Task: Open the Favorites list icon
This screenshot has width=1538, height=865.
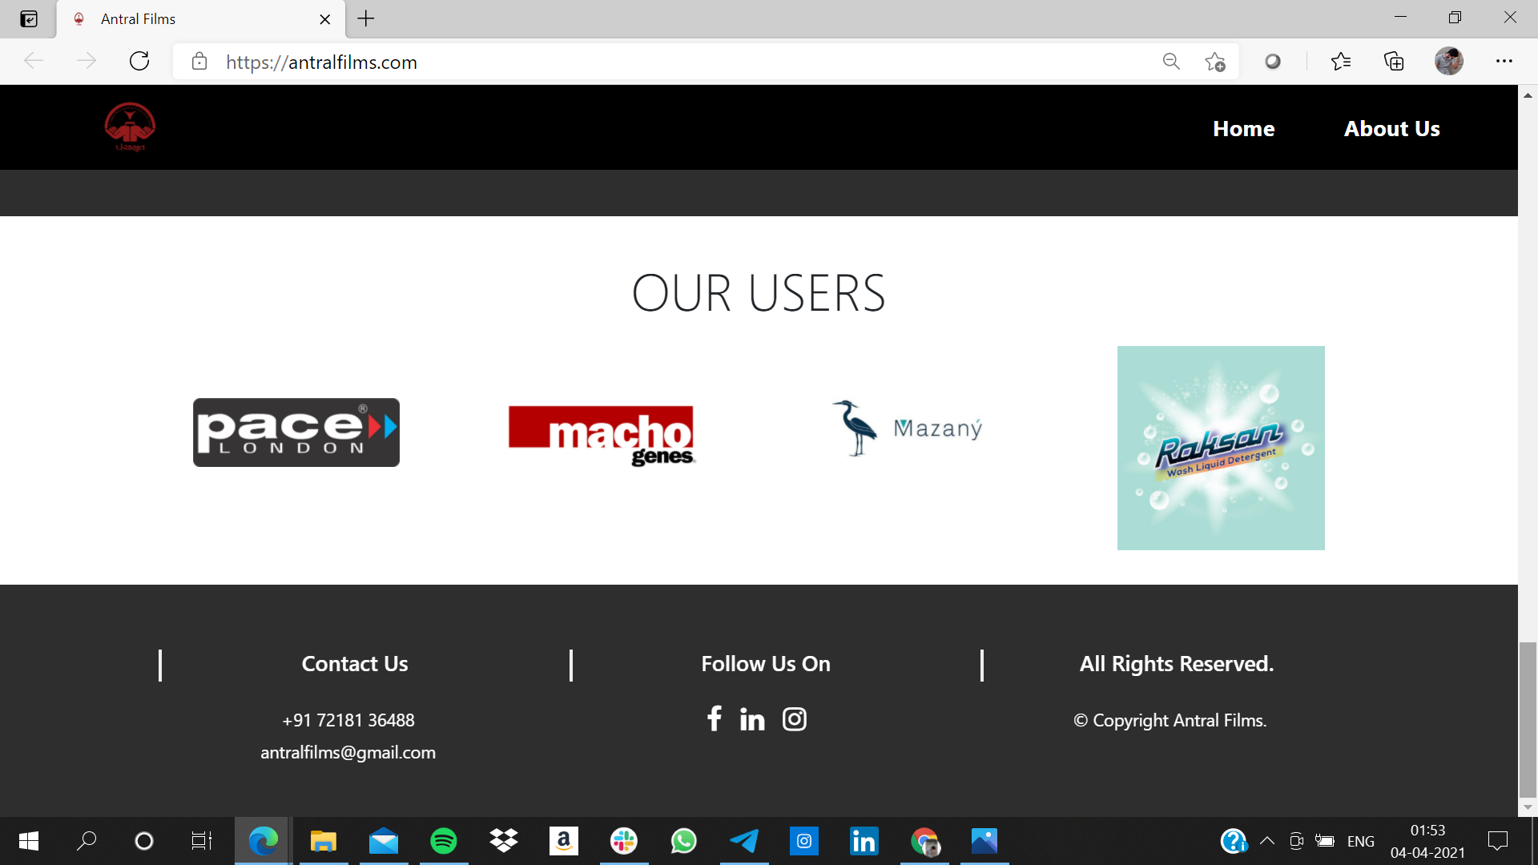Action: pos(1340,62)
